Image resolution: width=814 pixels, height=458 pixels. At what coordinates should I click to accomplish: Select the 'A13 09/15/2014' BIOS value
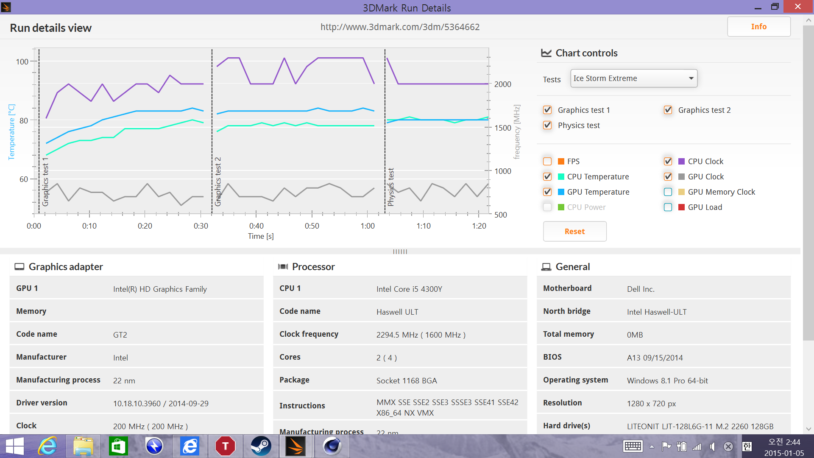pos(655,357)
